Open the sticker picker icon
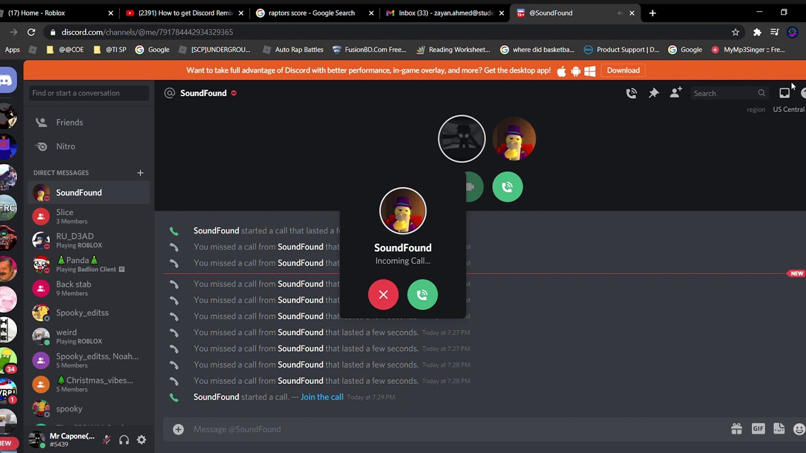The height and width of the screenshot is (453, 806). [779, 429]
